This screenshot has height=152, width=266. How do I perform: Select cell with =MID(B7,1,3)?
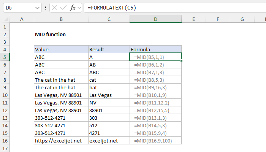tap(155, 72)
